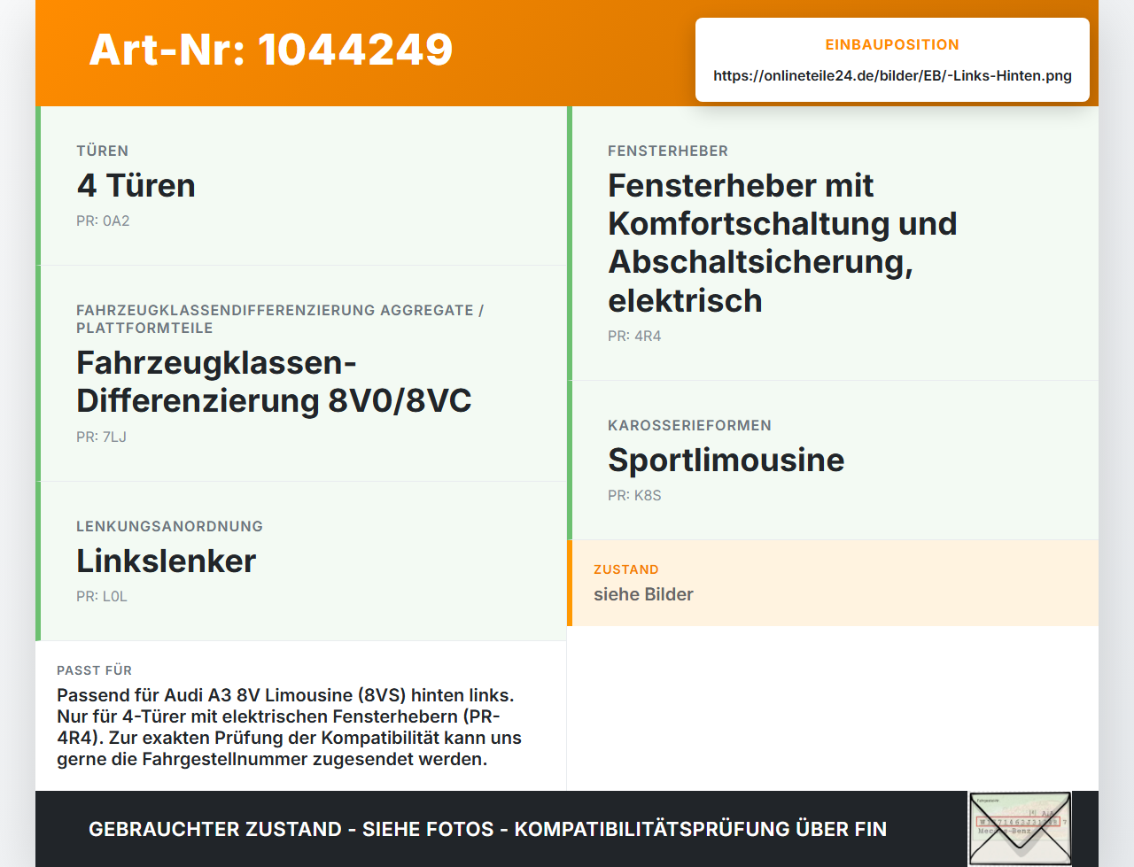Click the FENSTERHEBER label
This screenshot has width=1134, height=867.
668,151
